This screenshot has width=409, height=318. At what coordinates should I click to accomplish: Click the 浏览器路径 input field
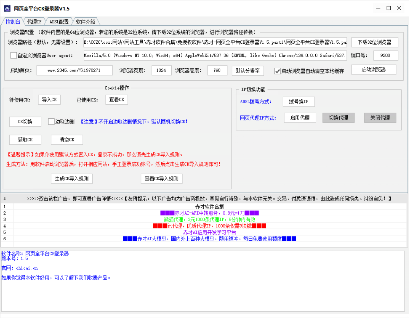tap(215, 42)
